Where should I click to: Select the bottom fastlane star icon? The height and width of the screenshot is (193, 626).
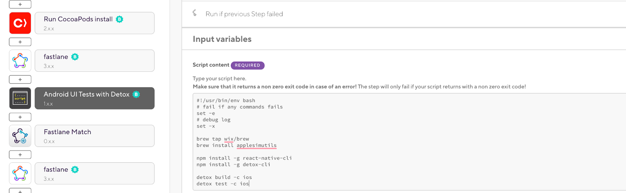coord(20,174)
